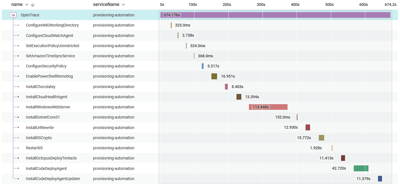
Task: Open the name column dropdown arrow
Action: tap(27, 5)
